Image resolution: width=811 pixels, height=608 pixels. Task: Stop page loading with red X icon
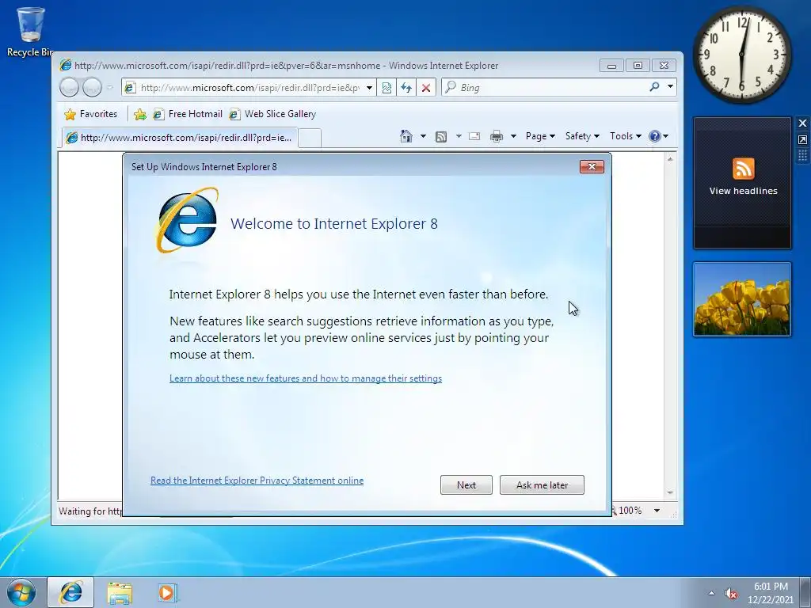point(425,87)
